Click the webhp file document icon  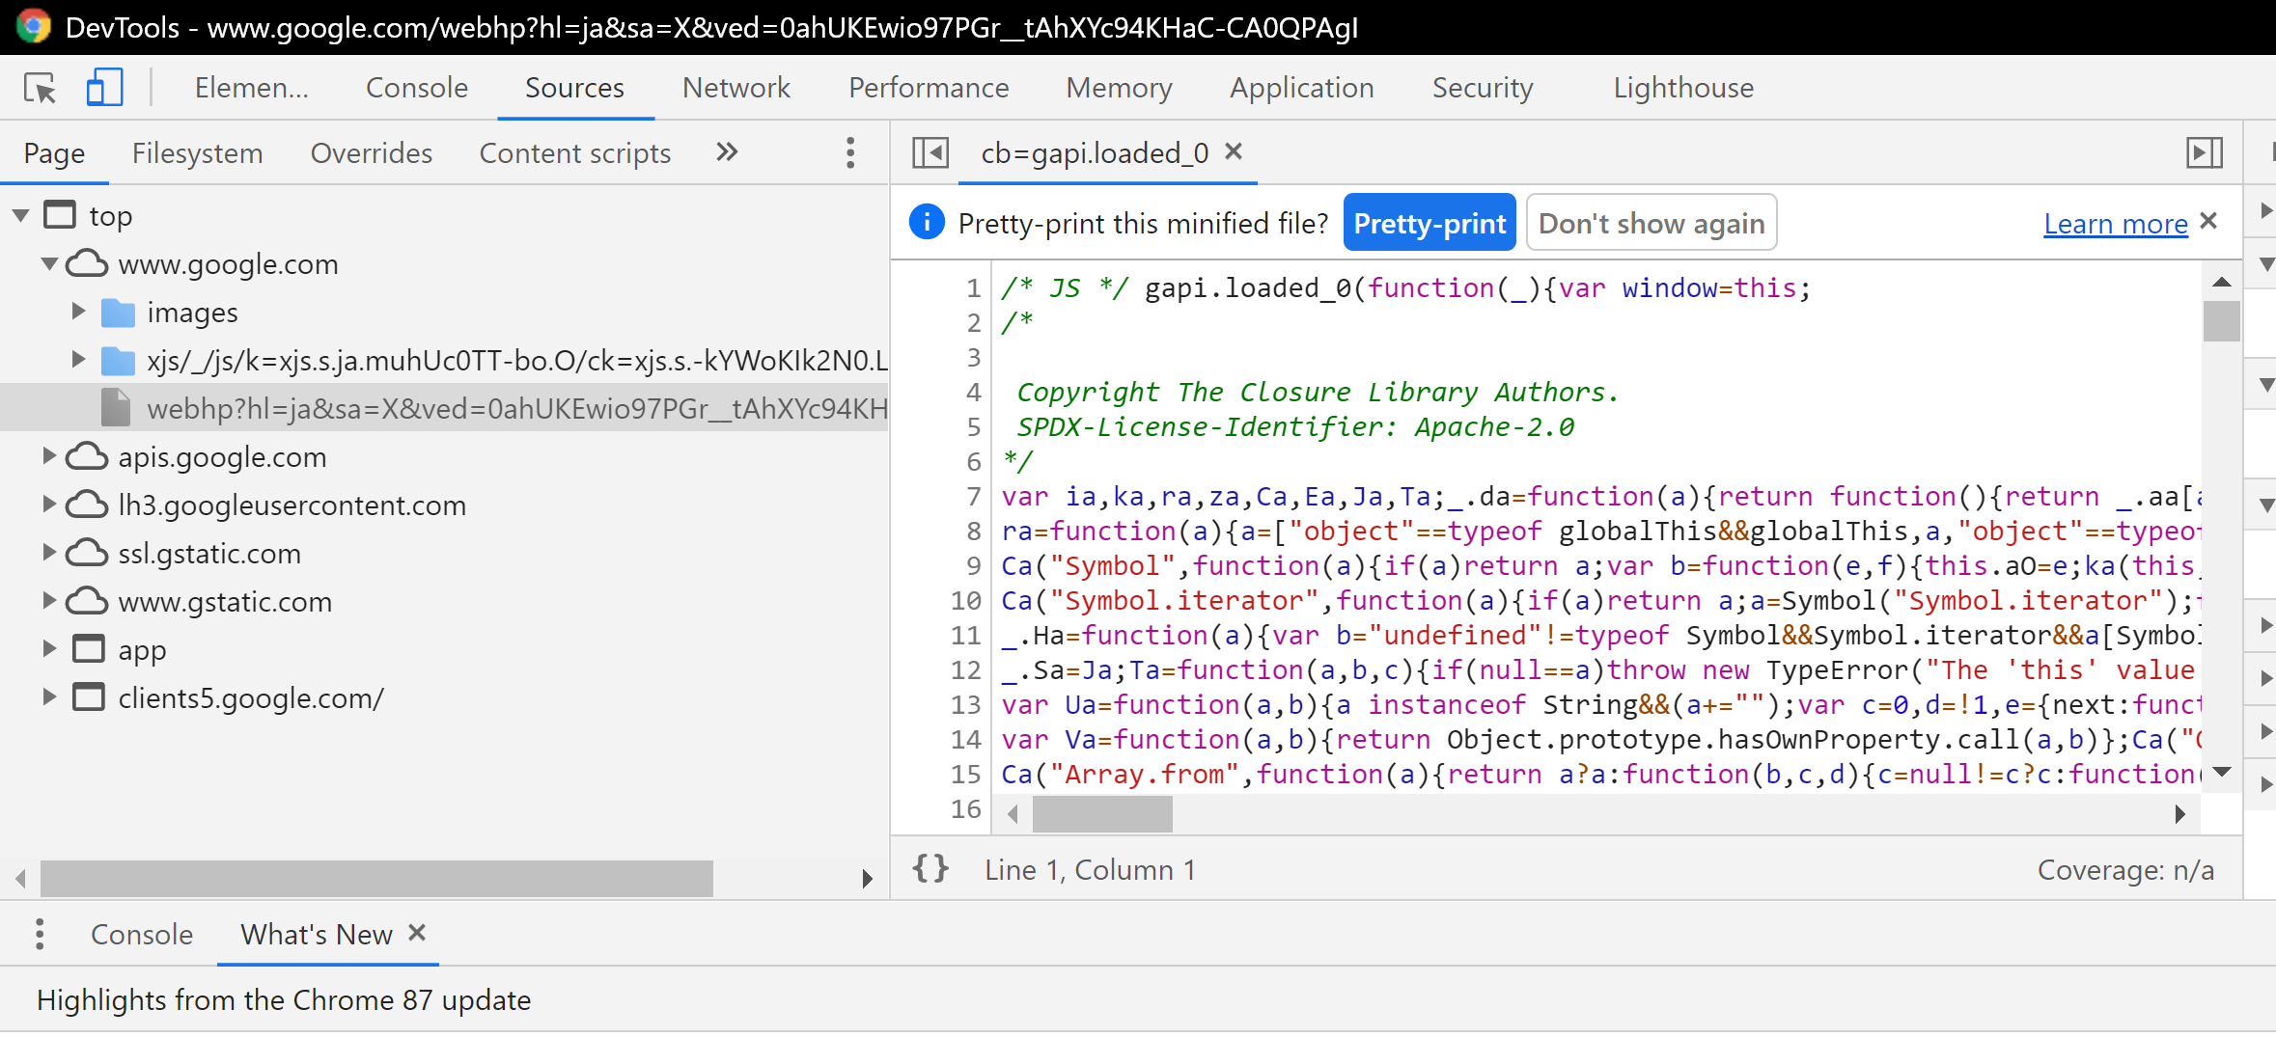click(116, 408)
